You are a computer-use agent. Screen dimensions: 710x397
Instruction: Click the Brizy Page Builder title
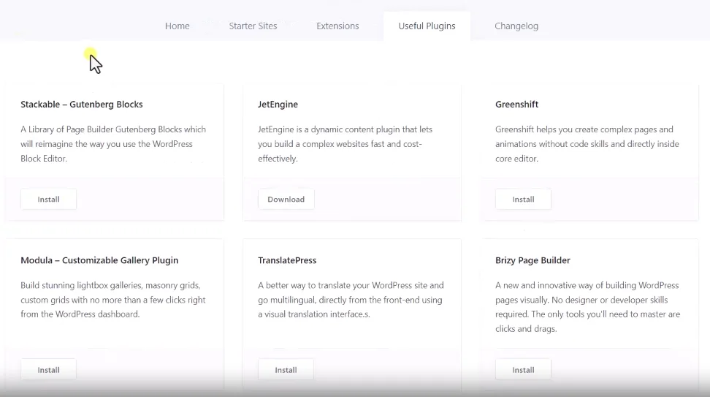pyautogui.click(x=532, y=260)
